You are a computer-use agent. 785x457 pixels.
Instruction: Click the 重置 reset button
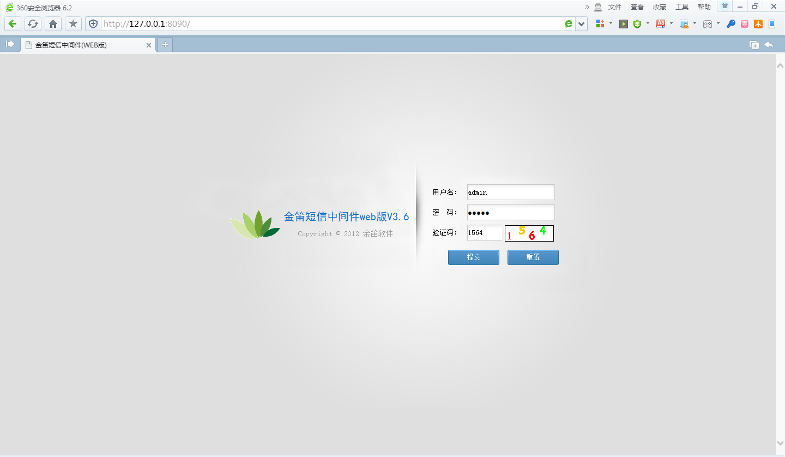pyautogui.click(x=533, y=257)
